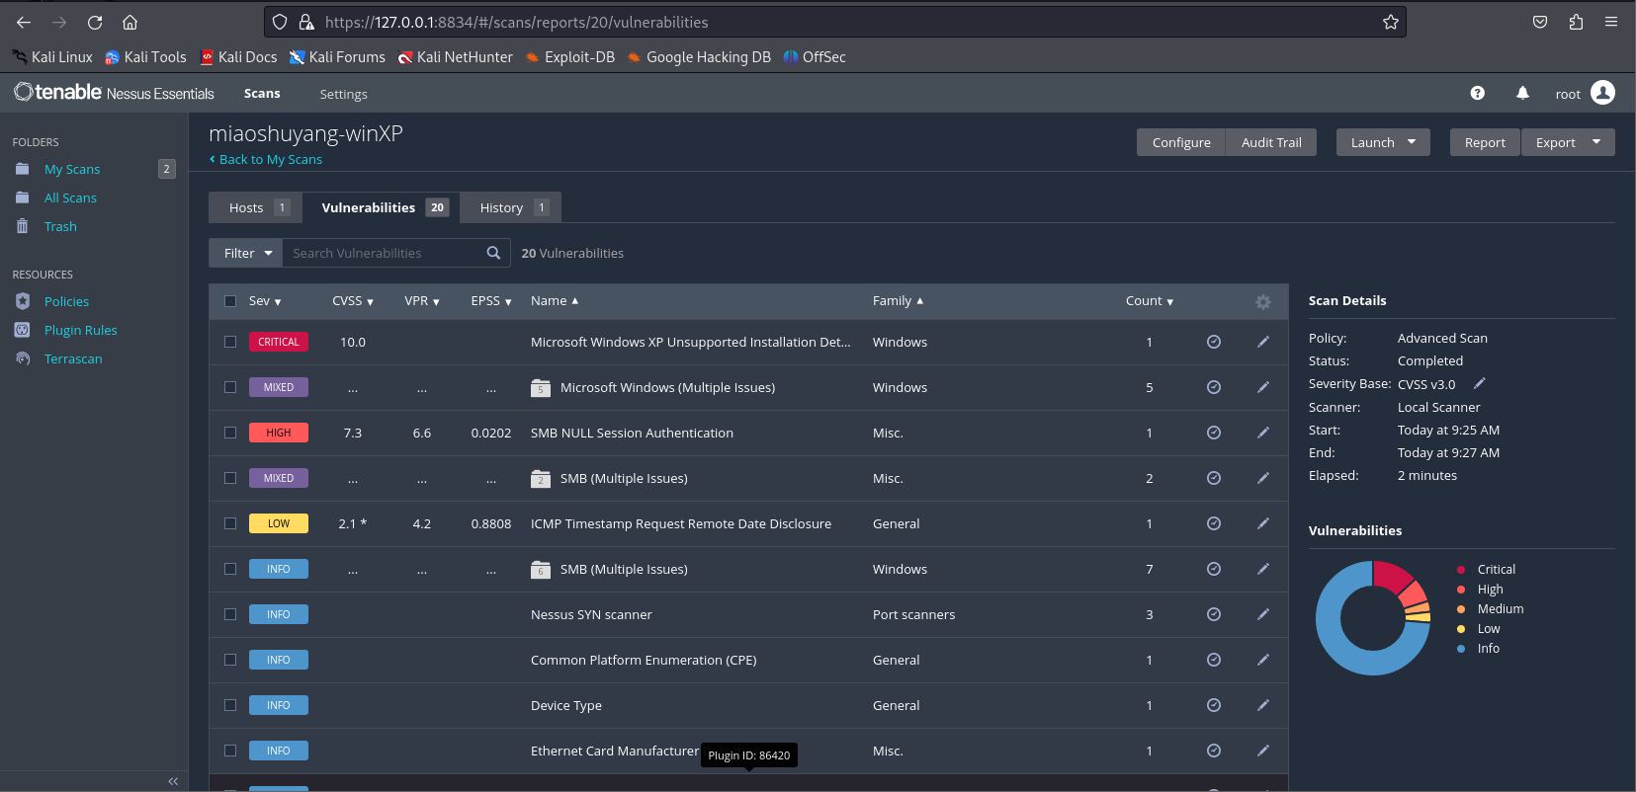Click the root user avatar icon
This screenshot has width=1636, height=792.
[x=1602, y=93]
